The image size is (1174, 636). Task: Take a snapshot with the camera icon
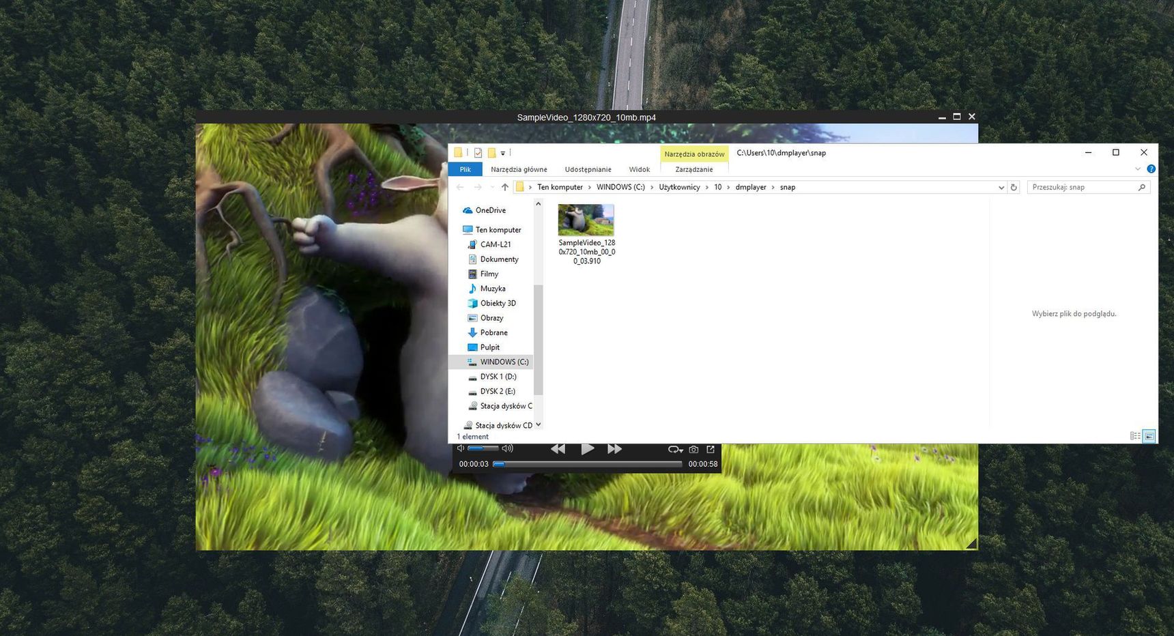click(x=693, y=450)
